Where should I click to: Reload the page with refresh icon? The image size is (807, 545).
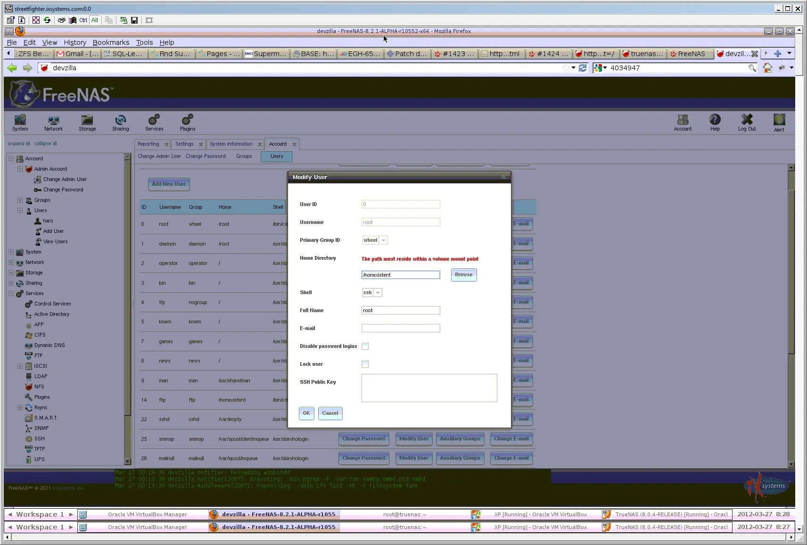pos(583,68)
